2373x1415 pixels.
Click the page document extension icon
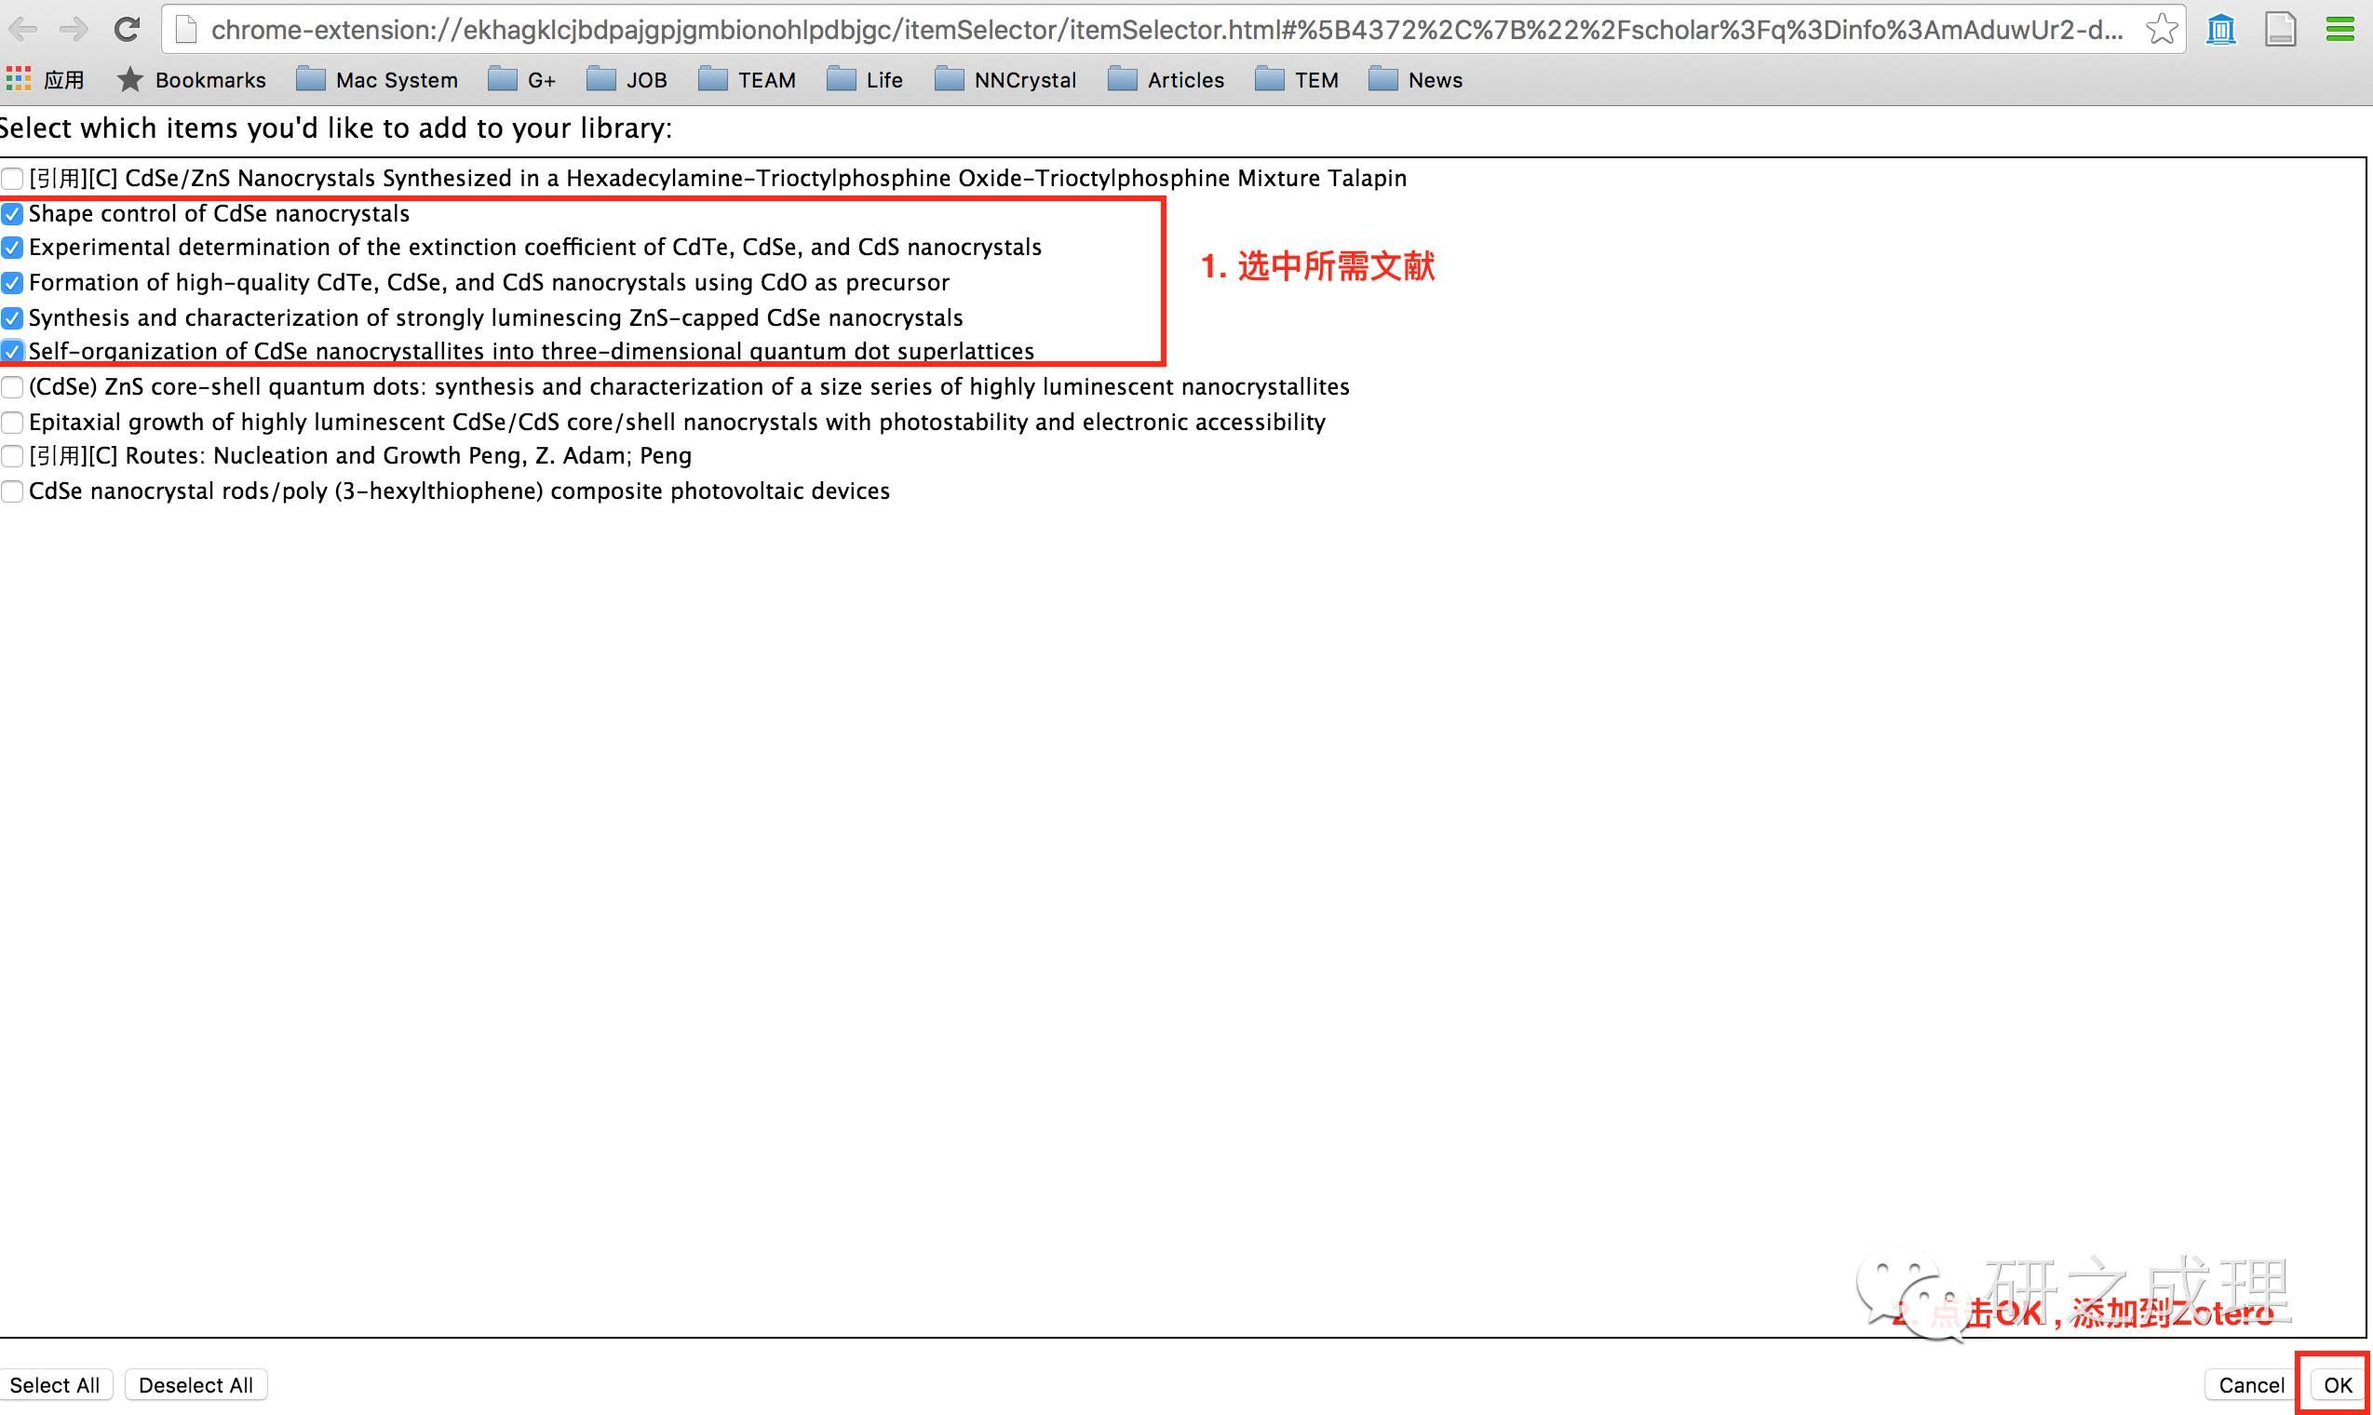[x=2280, y=30]
